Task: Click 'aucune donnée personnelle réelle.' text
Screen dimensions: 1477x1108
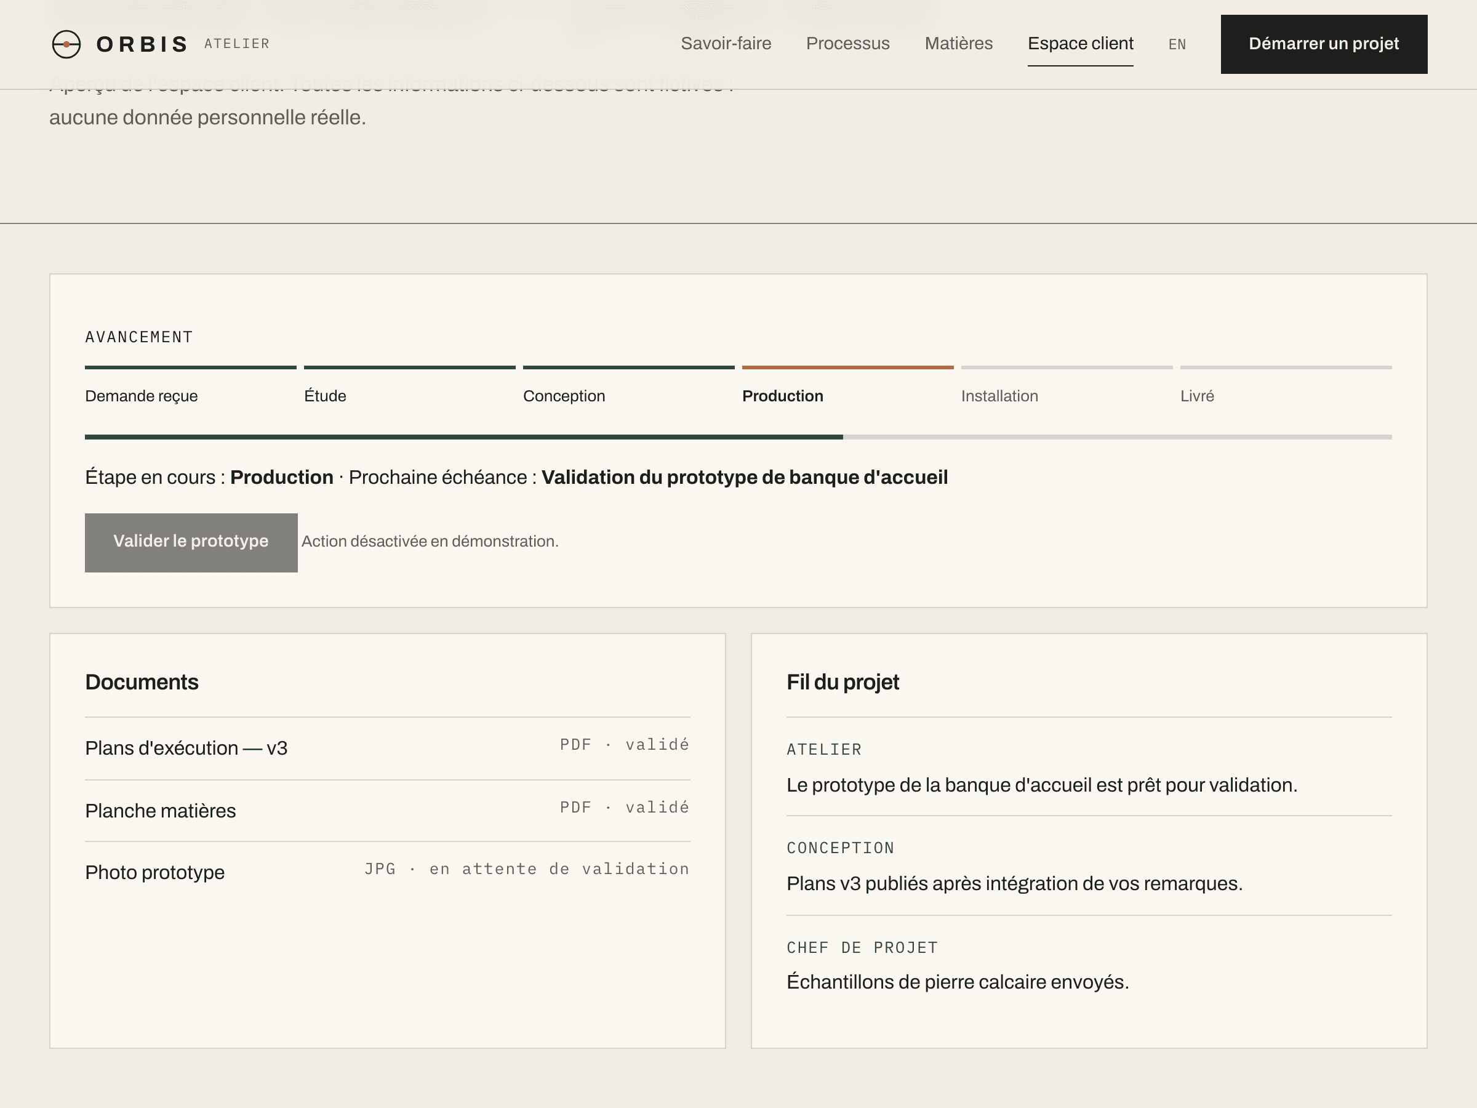Action: [207, 118]
